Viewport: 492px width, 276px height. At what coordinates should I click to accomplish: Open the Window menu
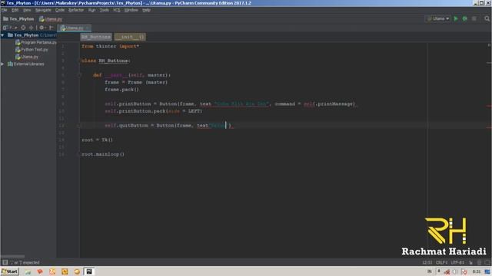131,10
